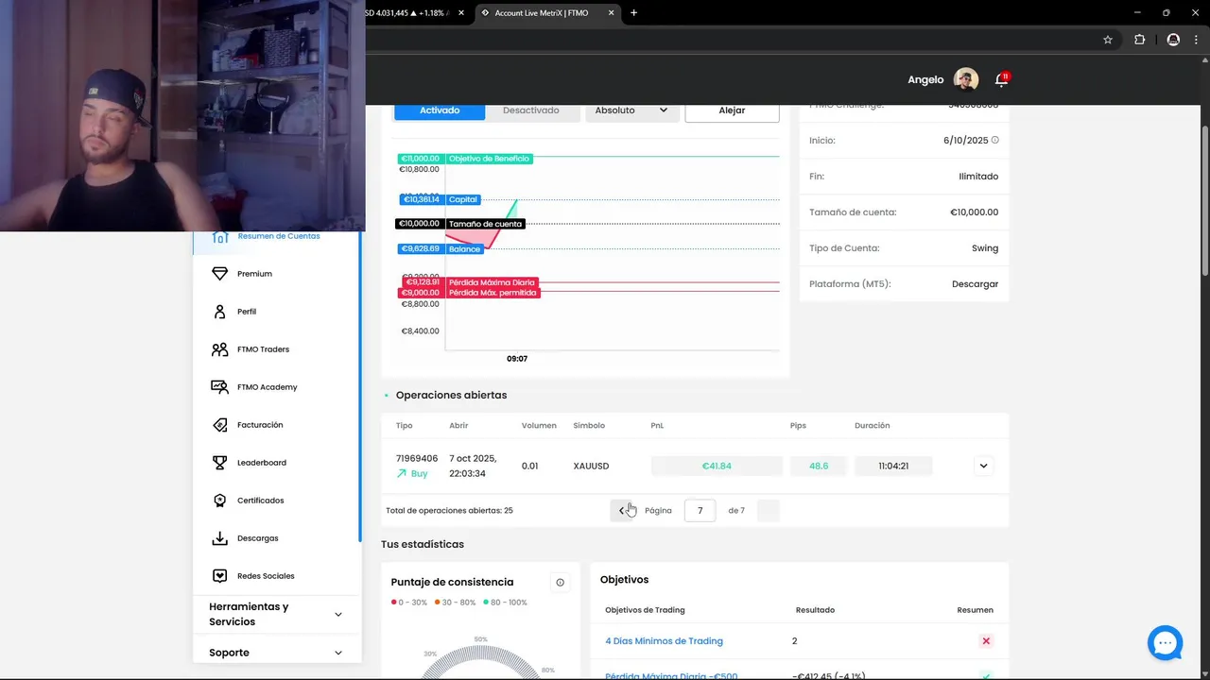
Task: Select Desactivado toggle option
Action: coord(531,110)
